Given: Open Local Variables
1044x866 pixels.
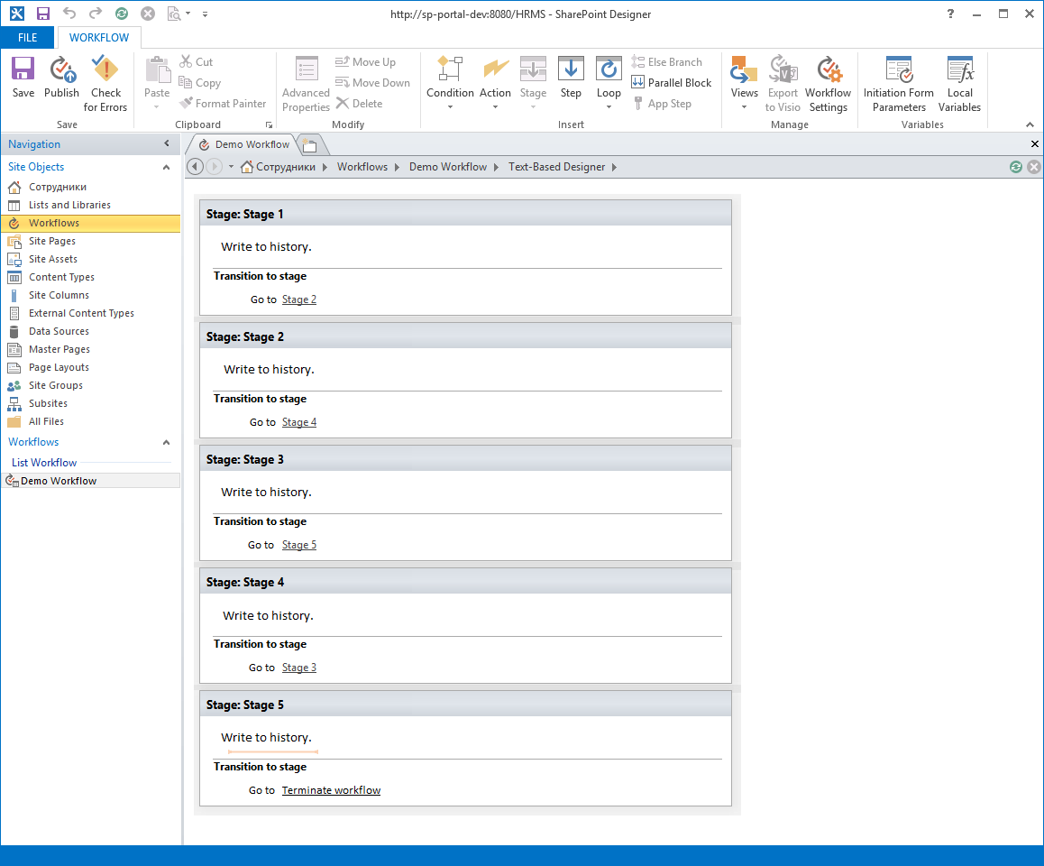Looking at the screenshot, I should (959, 84).
